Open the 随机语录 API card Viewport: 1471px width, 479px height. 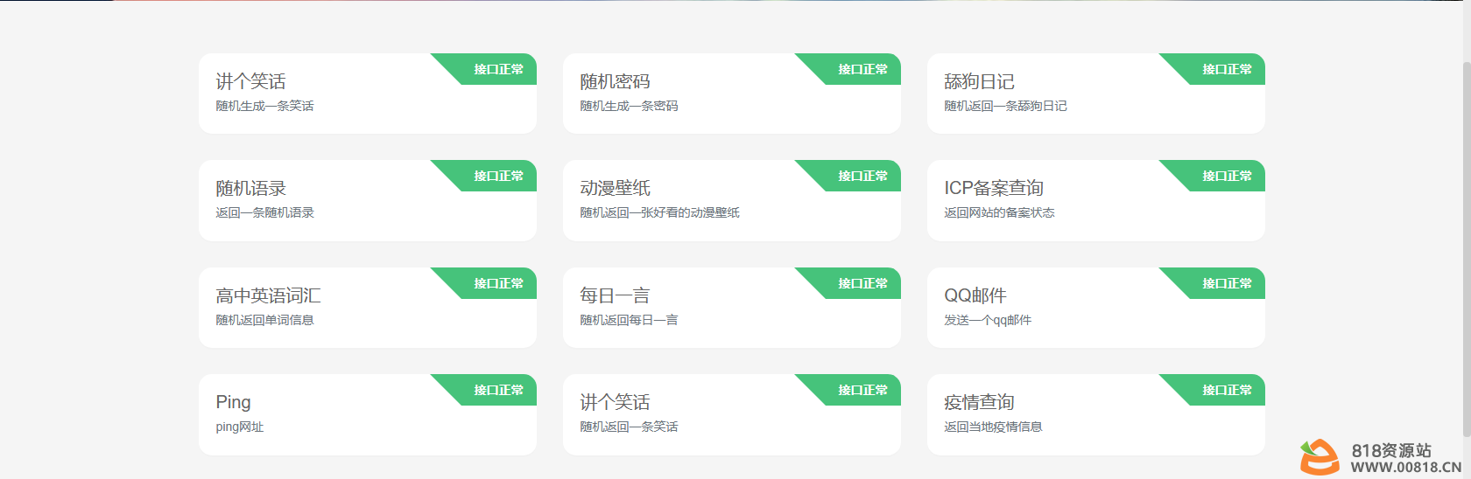point(368,200)
